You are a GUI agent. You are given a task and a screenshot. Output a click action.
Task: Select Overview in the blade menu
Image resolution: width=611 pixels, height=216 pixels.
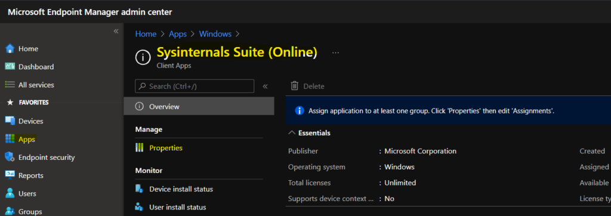199,106
